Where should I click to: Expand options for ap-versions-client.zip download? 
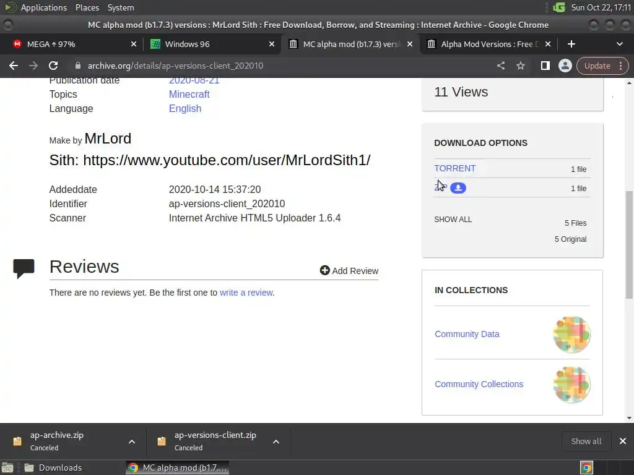point(276,442)
